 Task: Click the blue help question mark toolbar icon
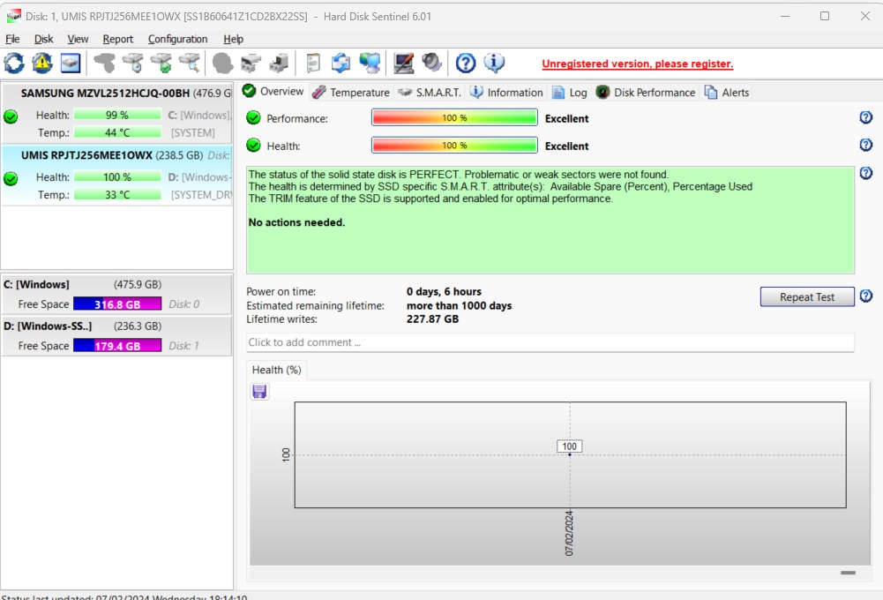tap(466, 63)
